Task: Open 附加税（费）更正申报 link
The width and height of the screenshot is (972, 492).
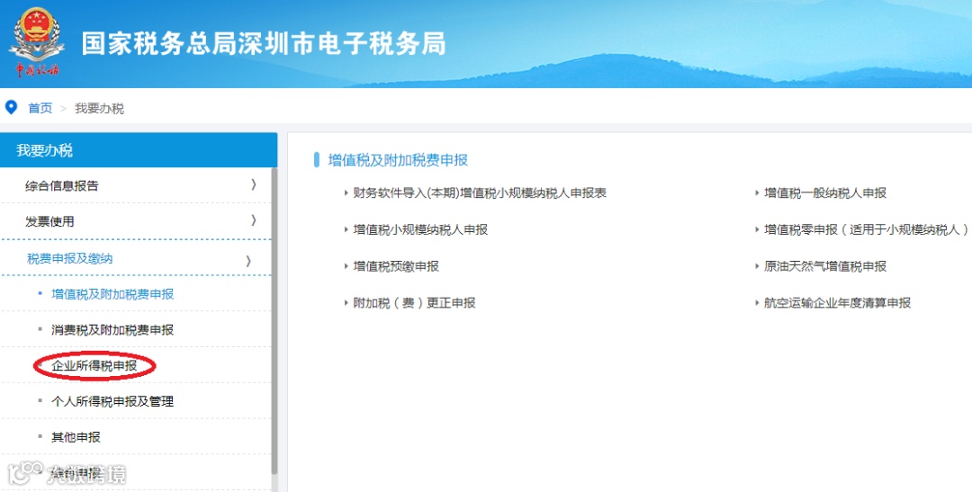Action: [414, 303]
